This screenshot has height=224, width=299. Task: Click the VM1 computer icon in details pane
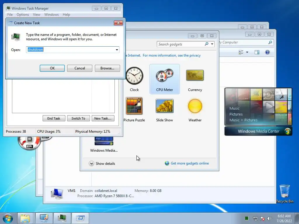[57, 194]
